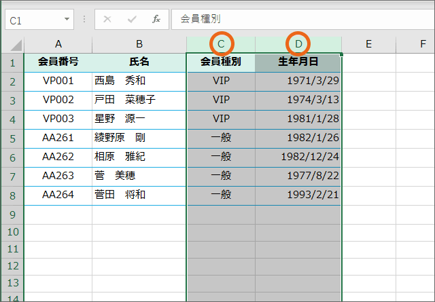Viewport: 435px width, 302px height.
Task: Select row 13 header
Action: [x=12, y=284]
